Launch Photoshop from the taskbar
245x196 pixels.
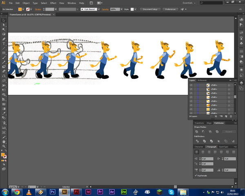(x=52, y=191)
